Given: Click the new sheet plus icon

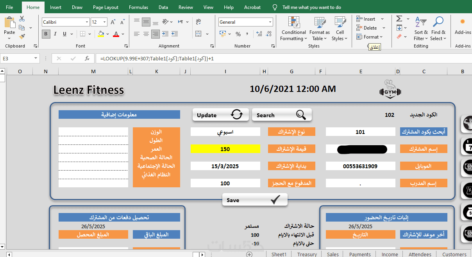Looking at the screenshot, I should tap(249, 254).
